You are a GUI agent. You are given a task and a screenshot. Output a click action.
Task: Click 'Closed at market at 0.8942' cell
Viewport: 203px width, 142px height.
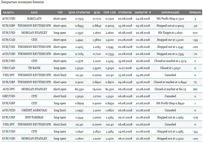pyautogui.click(x=170, y=82)
